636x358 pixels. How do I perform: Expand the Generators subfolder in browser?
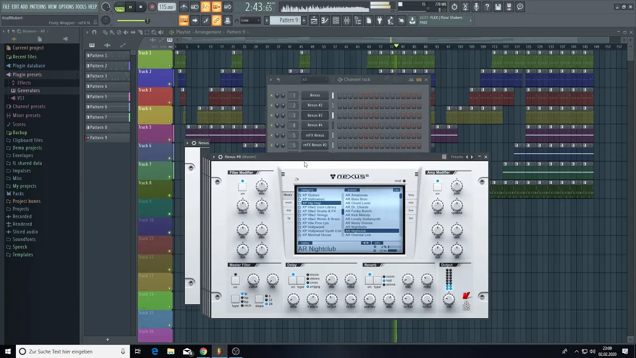(x=28, y=90)
